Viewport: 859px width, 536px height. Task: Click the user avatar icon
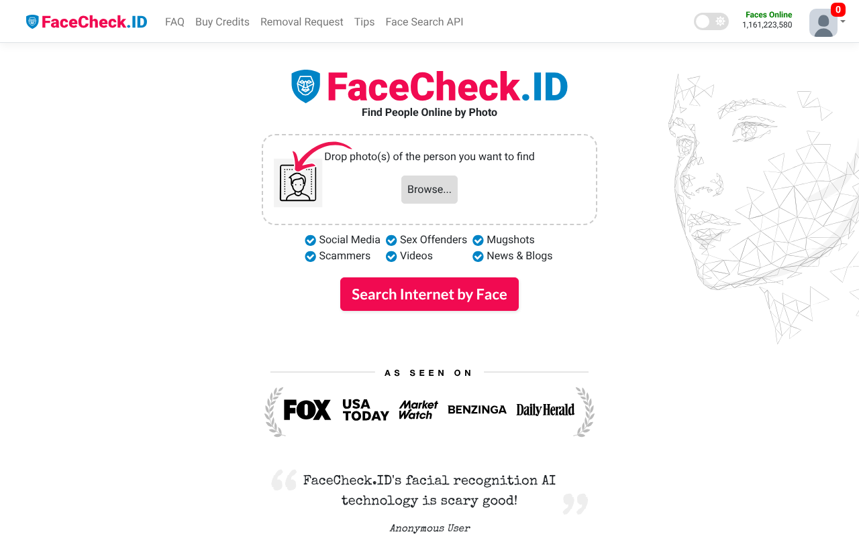point(823,23)
